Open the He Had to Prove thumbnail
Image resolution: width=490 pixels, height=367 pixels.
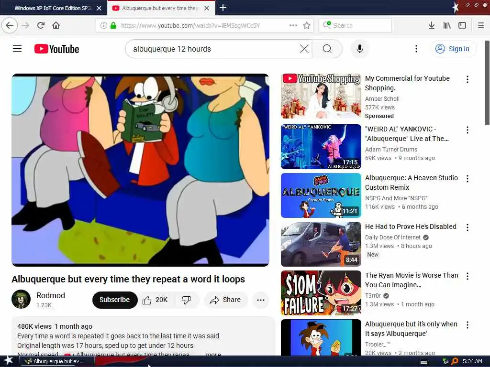(x=321, y=244)
